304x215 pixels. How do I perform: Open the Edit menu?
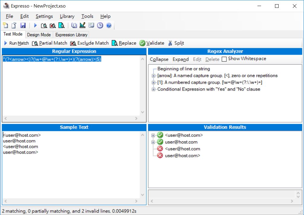coord(24,16)
